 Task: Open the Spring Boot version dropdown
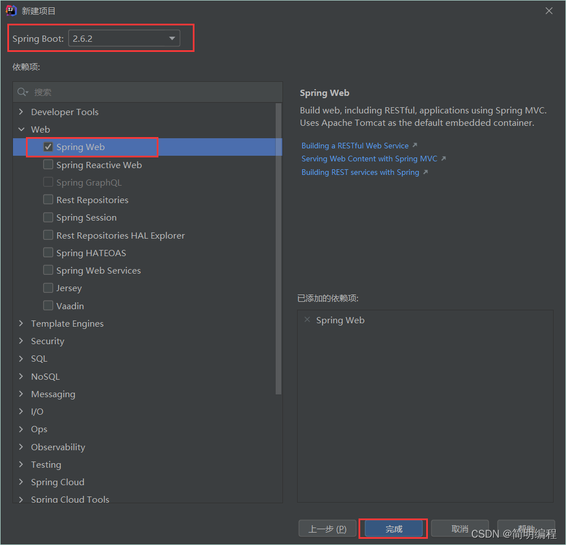click(x=124, y=38)
